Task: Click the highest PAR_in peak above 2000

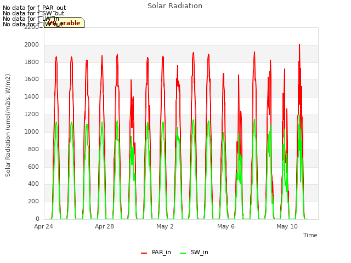Action: 299,45
